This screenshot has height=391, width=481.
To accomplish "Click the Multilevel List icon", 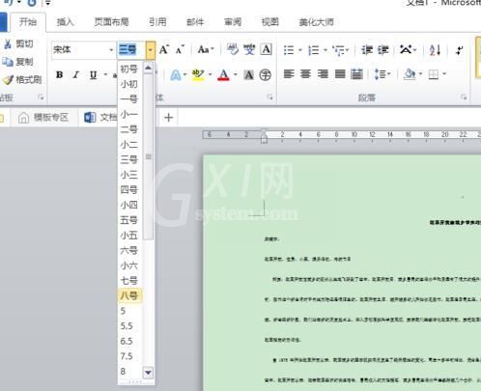I will tap(338, 50).
